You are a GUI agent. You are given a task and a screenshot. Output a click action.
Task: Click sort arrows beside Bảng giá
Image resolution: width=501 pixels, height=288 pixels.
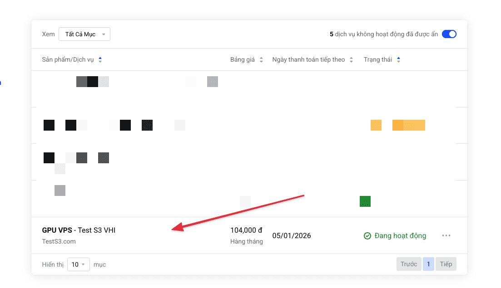[261, 60]
